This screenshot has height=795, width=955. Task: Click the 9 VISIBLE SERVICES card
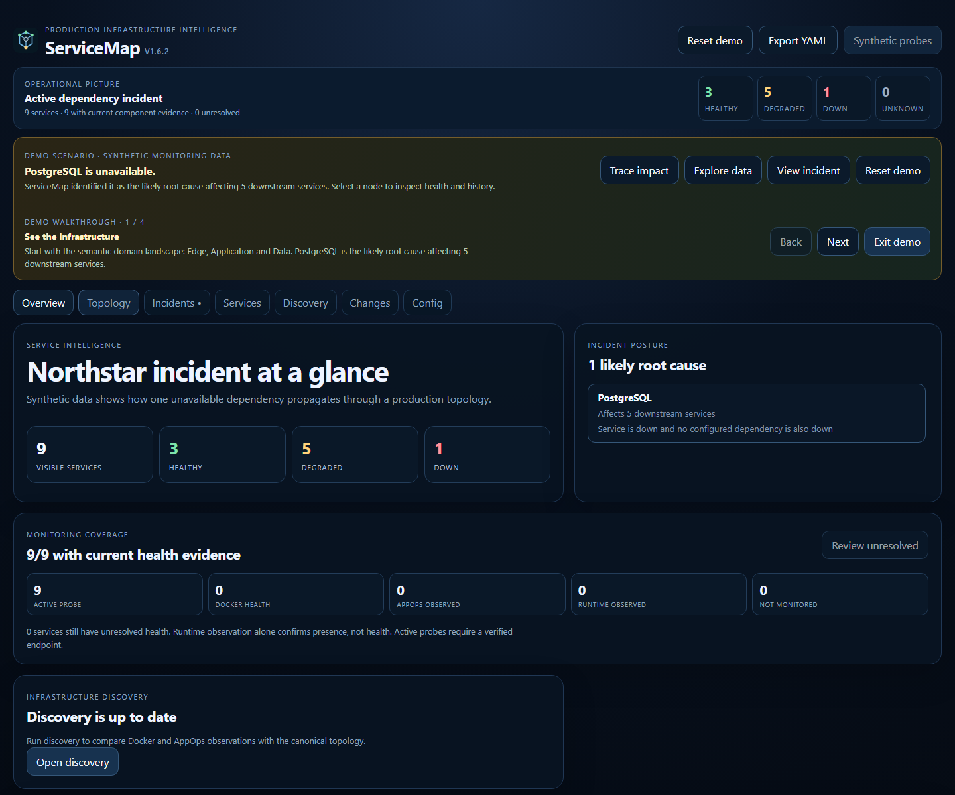pos(90,454)
